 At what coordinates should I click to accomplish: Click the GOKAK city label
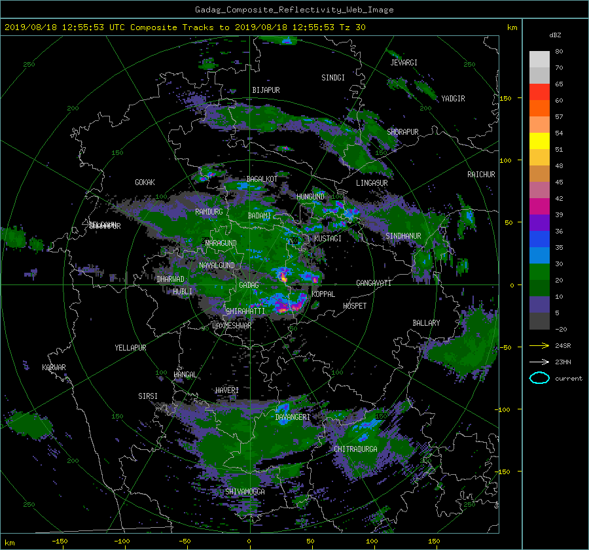pos(145,182)
